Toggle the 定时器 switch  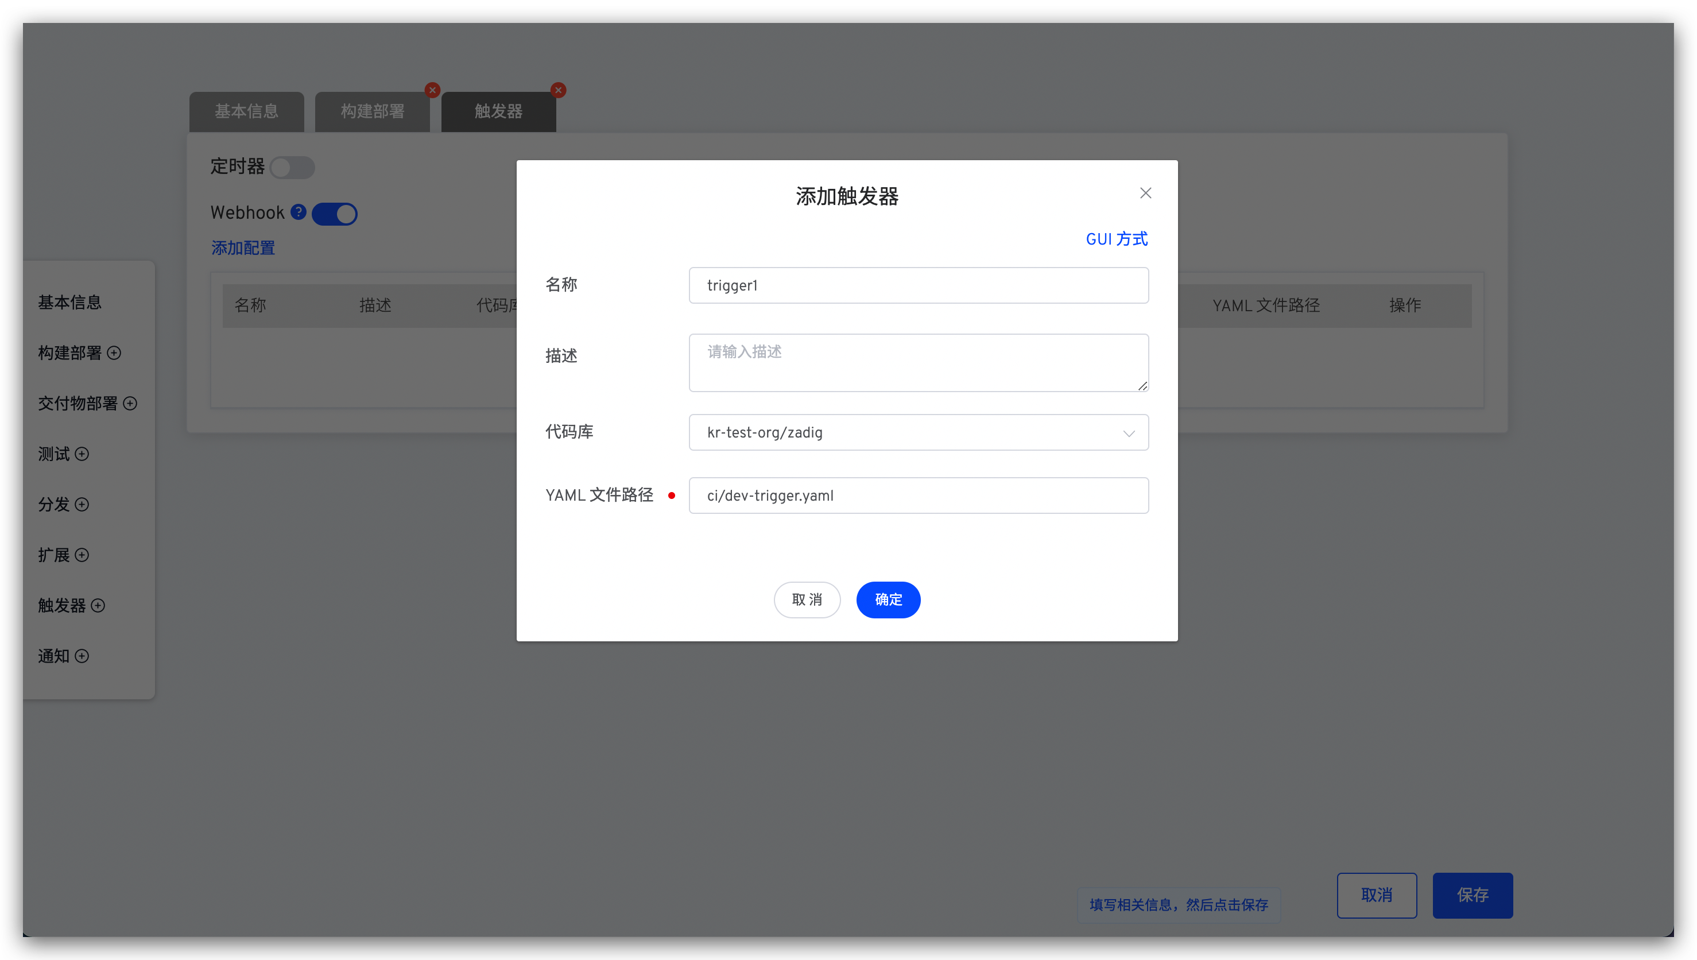coord(292,168)
